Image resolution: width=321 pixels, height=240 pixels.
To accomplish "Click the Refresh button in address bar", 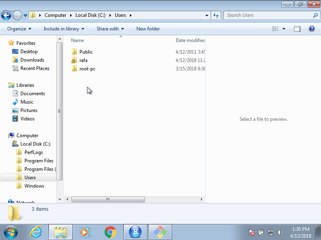I will (x=216, y=15).
